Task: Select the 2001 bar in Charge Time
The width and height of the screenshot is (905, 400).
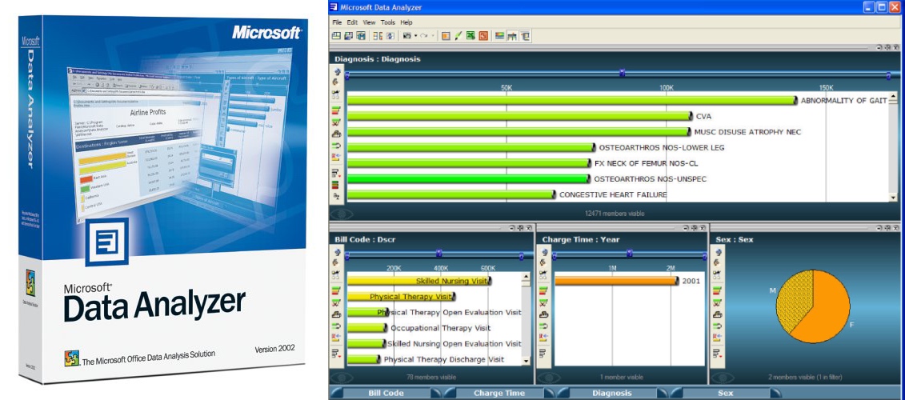Action: (x=616, y=281)
